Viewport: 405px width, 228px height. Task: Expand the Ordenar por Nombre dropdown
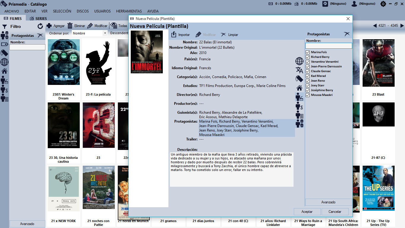(x=105, y=33)
